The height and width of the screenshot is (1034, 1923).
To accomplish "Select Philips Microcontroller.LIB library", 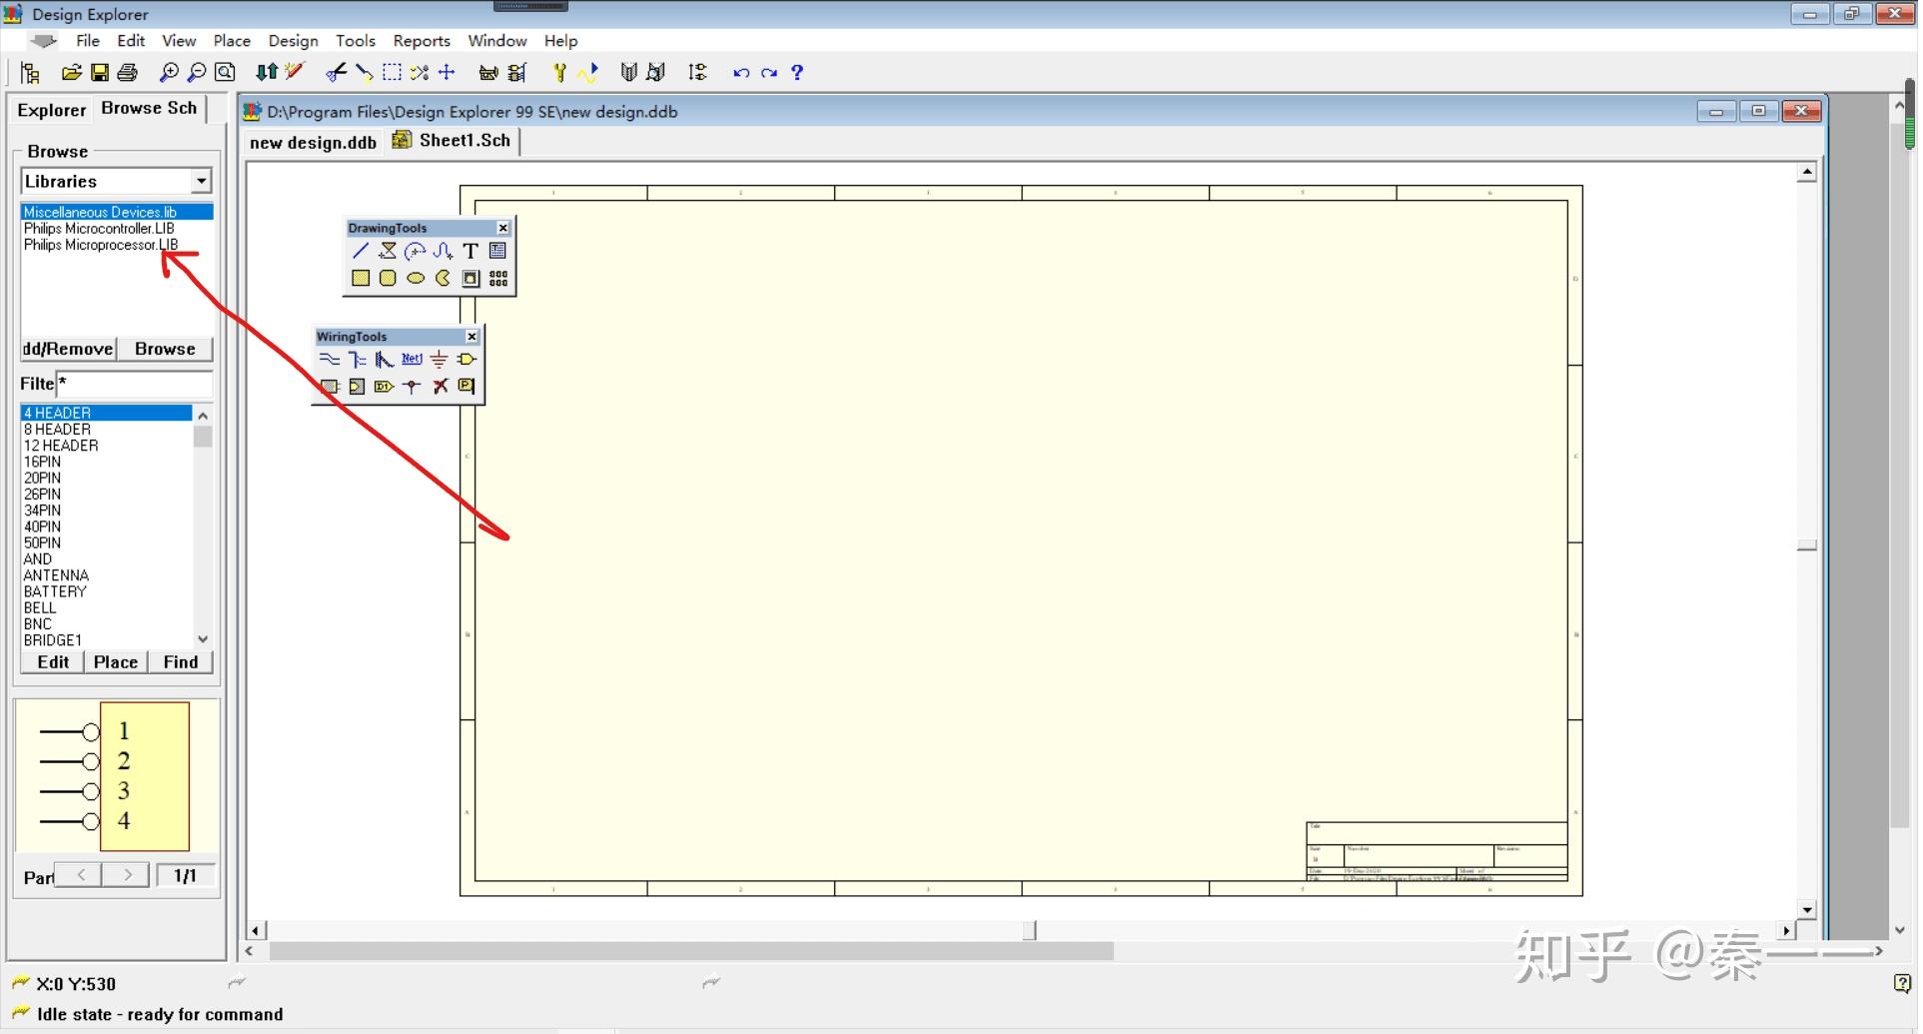I will [x=99, y=229].
